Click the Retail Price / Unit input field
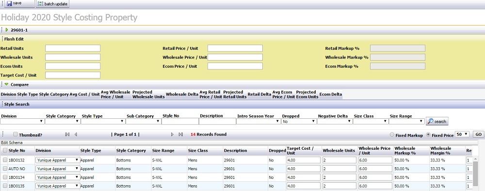 point(235,48)
